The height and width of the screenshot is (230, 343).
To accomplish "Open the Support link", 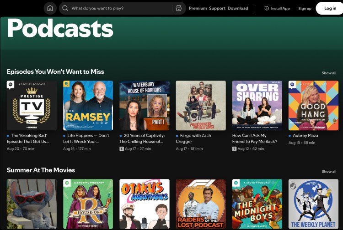I will (217, 8).
